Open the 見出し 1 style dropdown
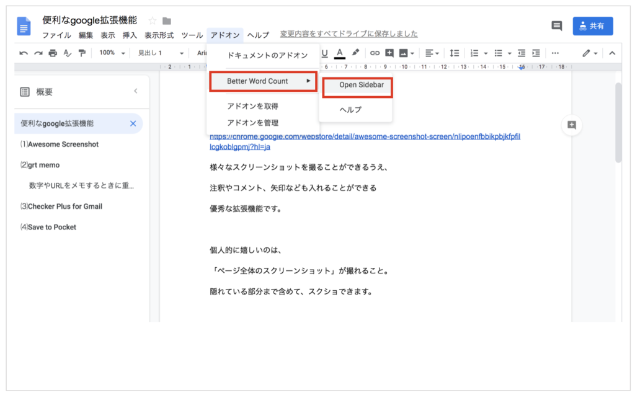 [x=161, y=53]
